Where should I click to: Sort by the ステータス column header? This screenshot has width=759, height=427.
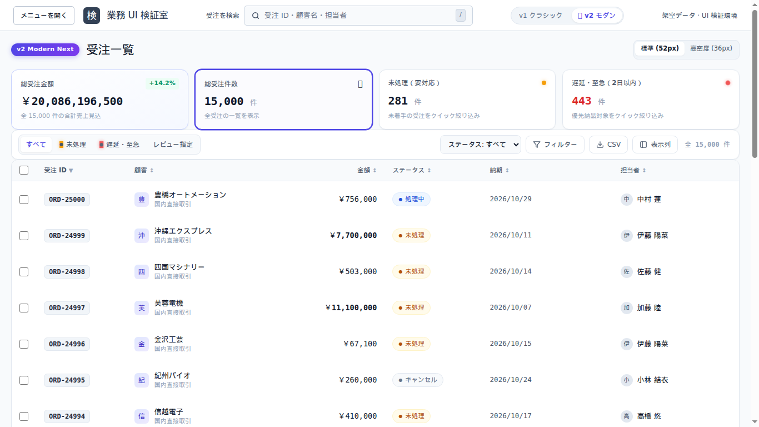412,170
